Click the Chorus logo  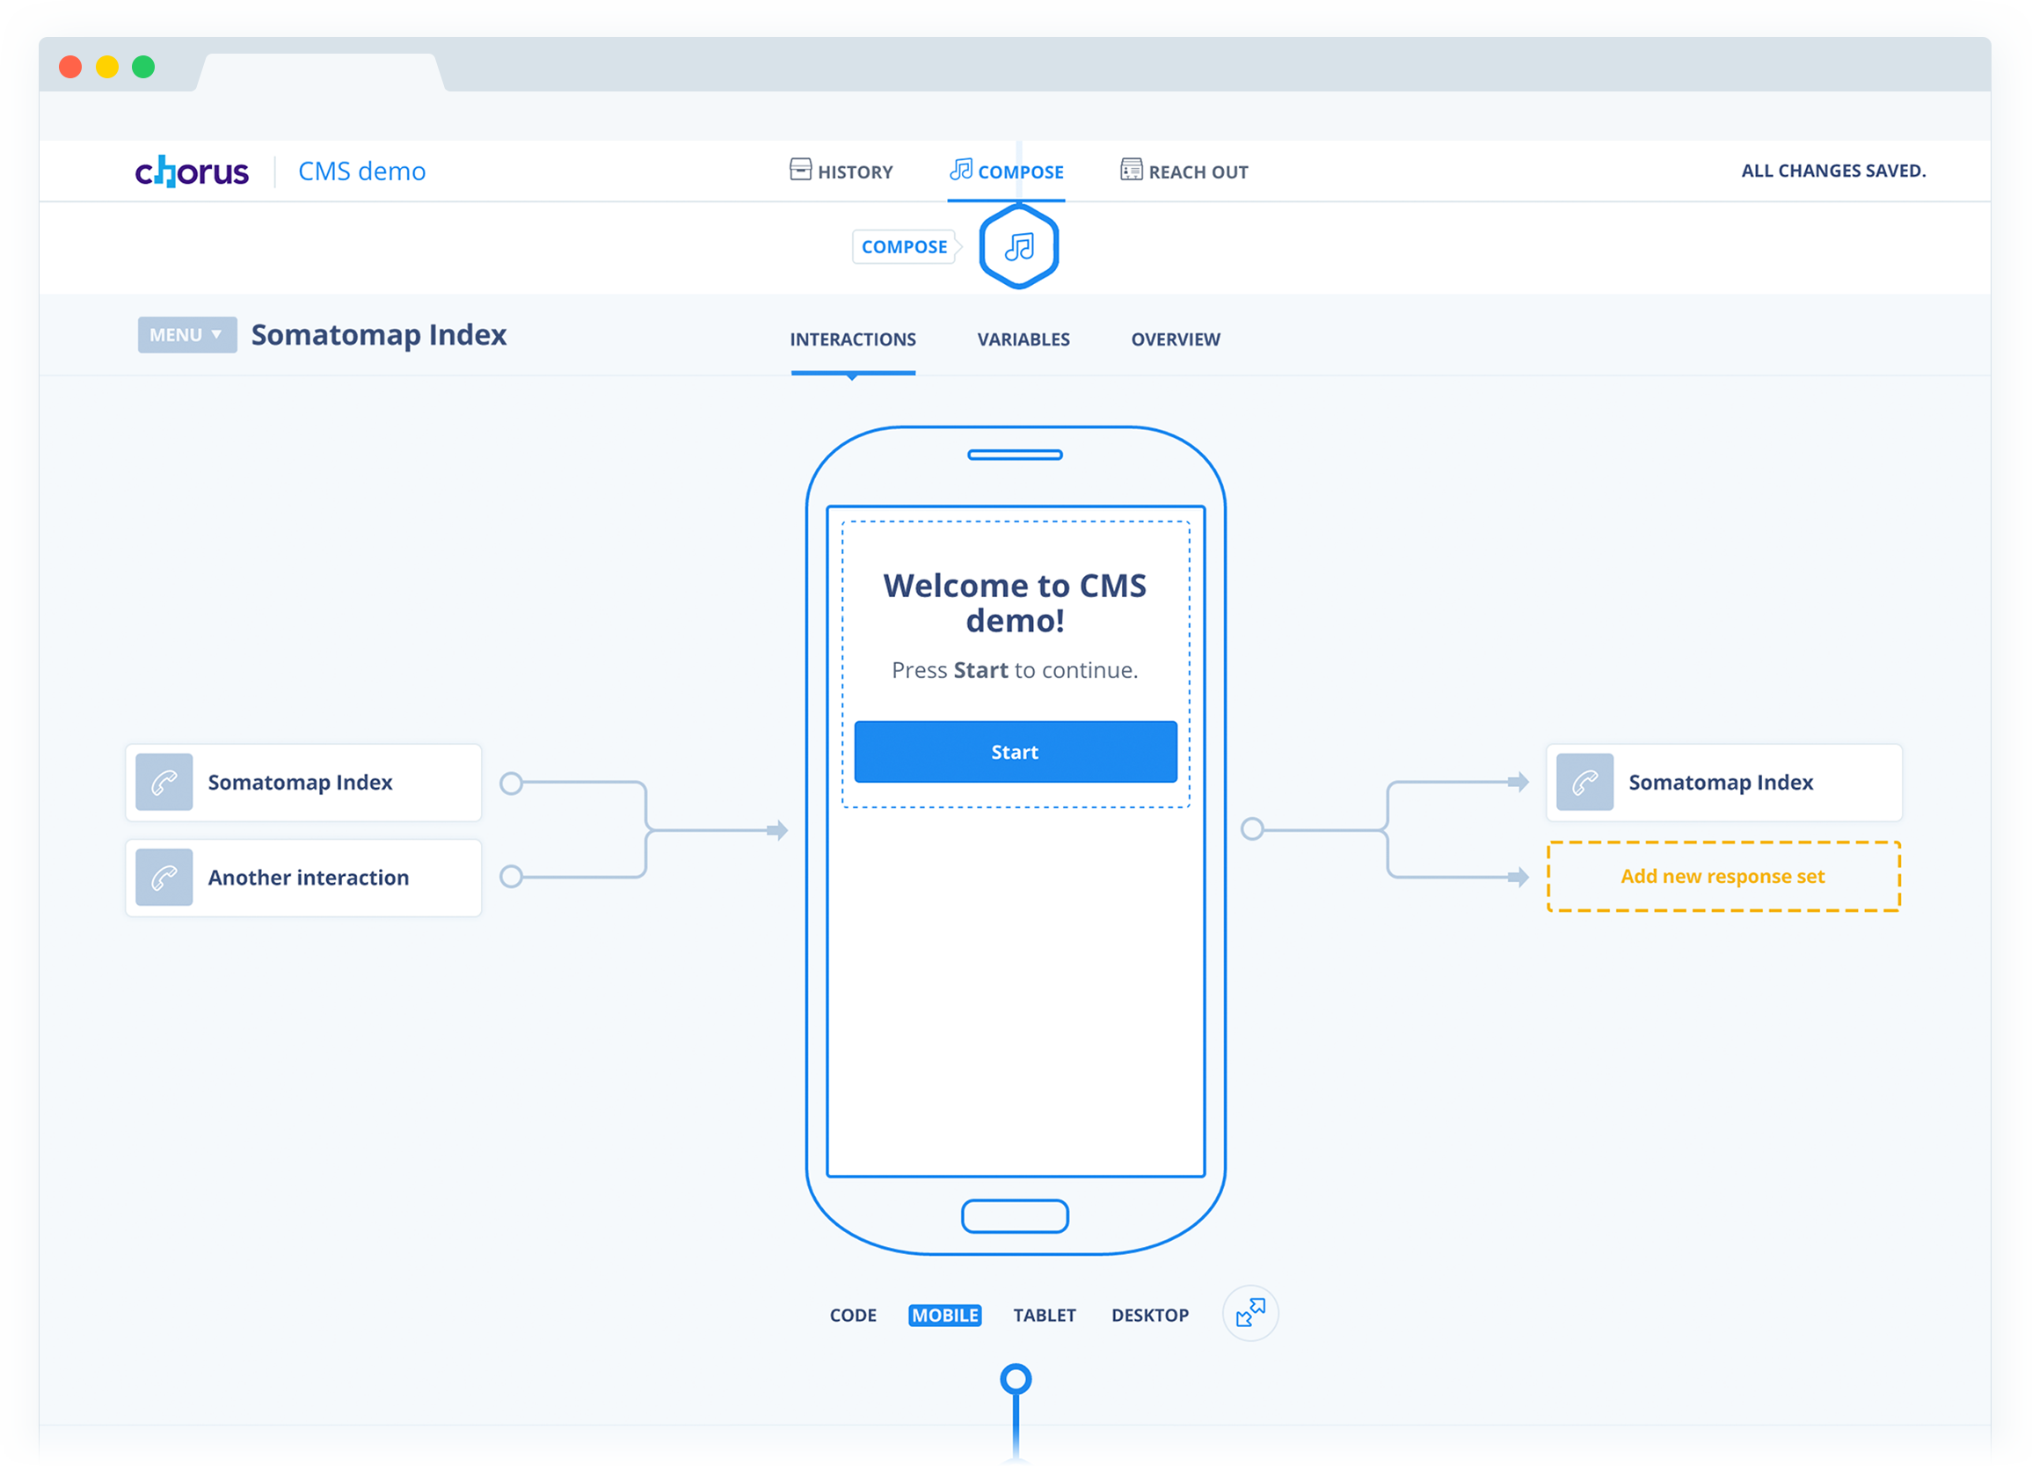pos(192,171)
